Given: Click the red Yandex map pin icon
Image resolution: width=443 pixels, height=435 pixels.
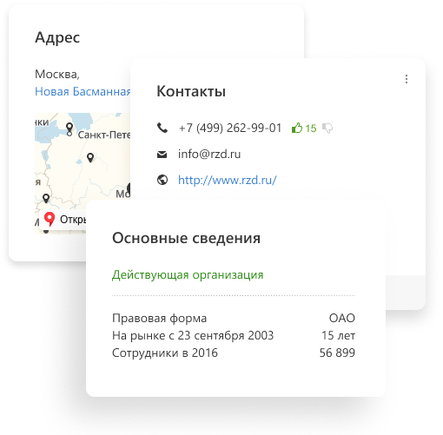Looking at the screenshot, I should point(50,219).
